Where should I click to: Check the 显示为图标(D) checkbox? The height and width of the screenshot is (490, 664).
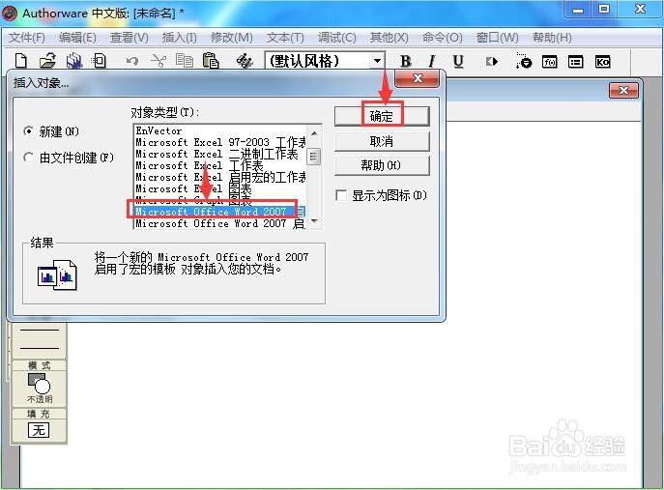coord(341,195)
